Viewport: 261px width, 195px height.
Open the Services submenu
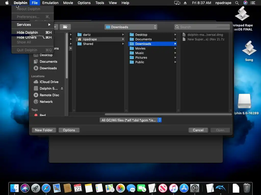pos(33,25)
